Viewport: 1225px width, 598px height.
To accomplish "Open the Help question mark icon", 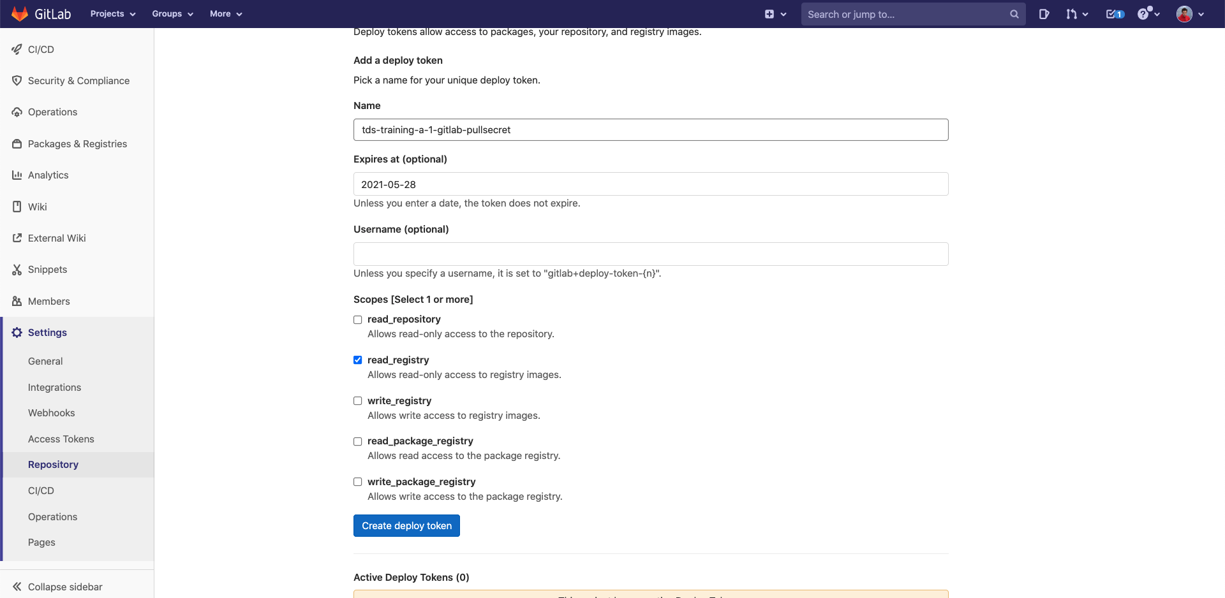I will [x=1143, y=14].
